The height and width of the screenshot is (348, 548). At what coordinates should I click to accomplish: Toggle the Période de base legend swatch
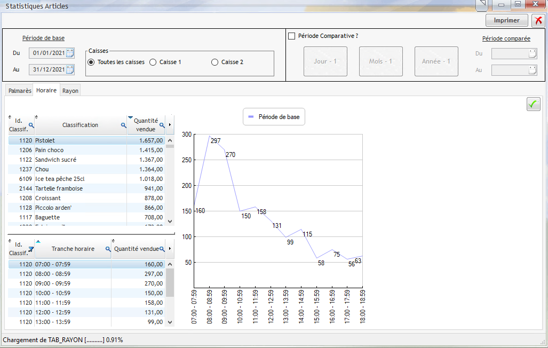click(251, 116)
